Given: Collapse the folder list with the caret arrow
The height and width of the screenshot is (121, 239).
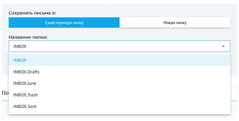Looking at the screenshot, I should point(223,46).
